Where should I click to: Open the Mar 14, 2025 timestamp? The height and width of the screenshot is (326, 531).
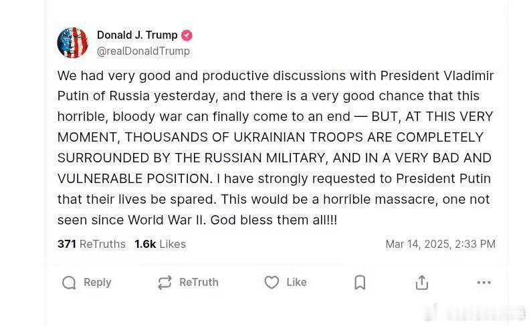point(440,244)
